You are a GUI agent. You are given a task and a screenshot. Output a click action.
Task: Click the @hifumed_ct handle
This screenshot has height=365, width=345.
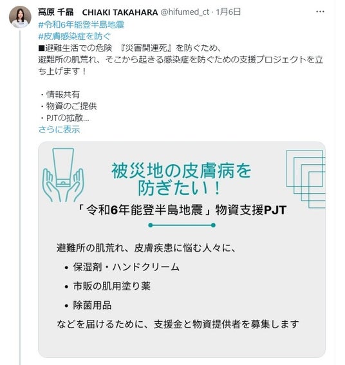(185, 12)
